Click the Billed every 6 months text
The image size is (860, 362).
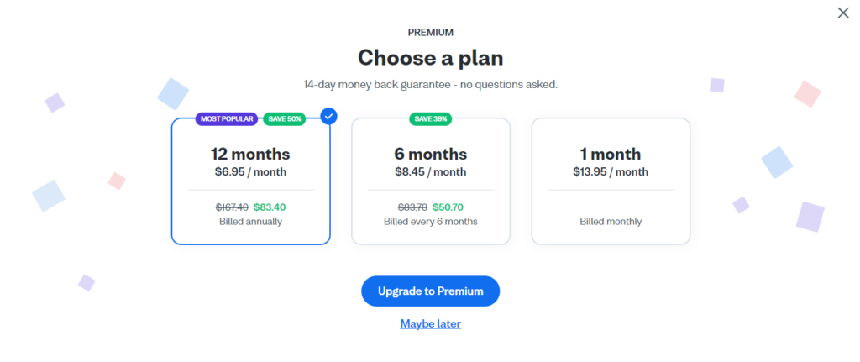pos(431,222)
